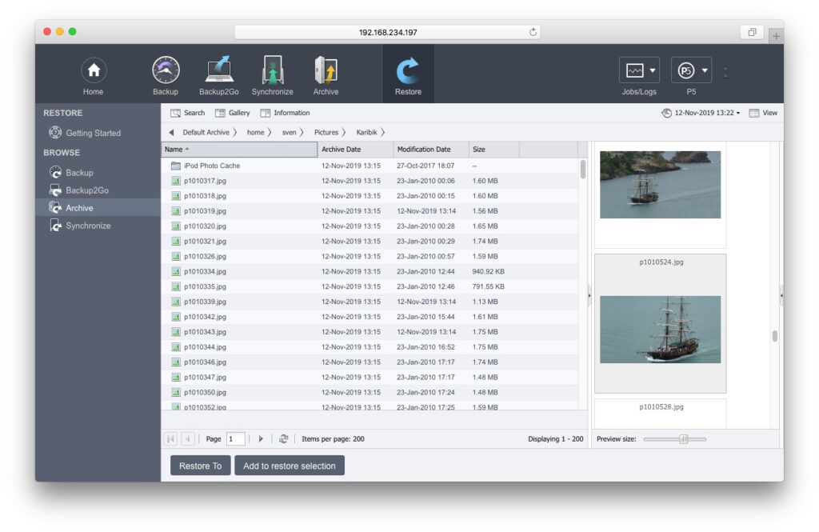Screen dimensions: 819x532
Task: Open the Home module icon
Action: (x=93, y=72)
